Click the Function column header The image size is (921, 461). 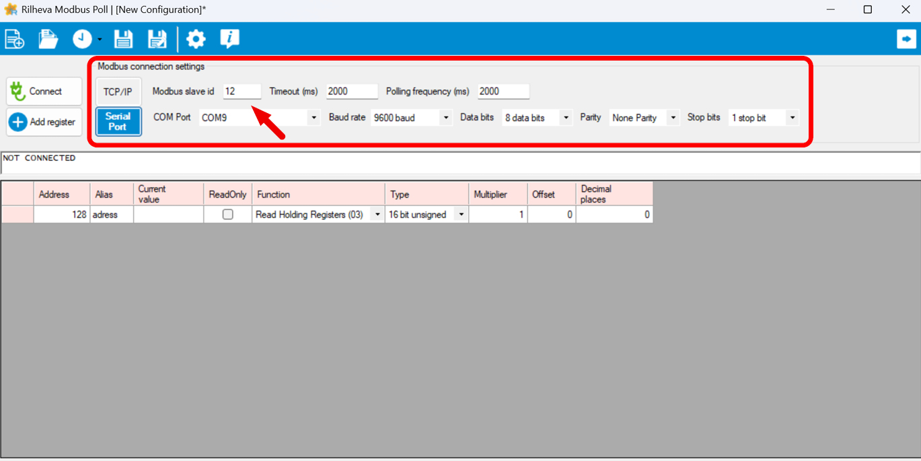318,194
